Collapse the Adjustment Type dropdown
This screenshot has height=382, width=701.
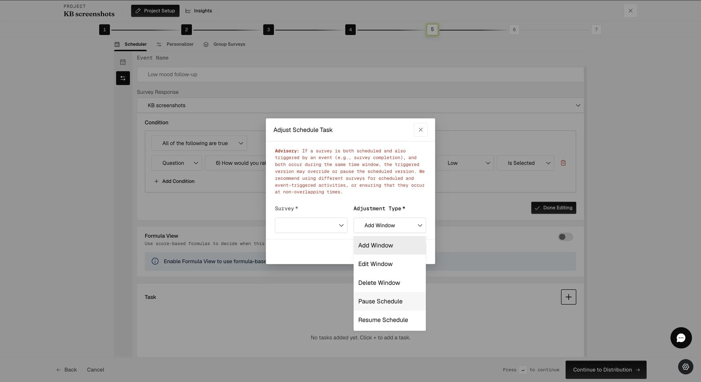pos(390,225)
